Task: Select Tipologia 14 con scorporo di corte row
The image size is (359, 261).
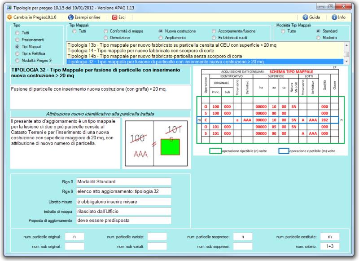Action: pos(205,51)
